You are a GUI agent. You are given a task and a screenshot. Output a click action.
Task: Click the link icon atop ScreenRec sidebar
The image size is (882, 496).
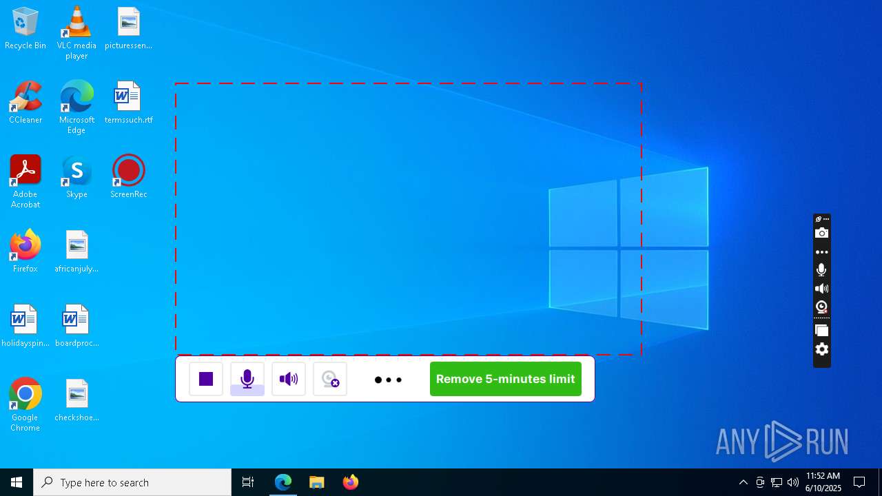(819, 219)
